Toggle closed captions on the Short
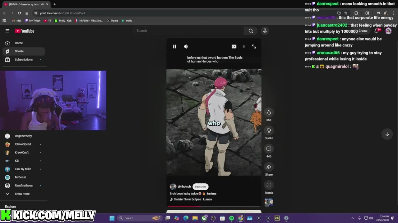398x223 pixels. (234, 46)
